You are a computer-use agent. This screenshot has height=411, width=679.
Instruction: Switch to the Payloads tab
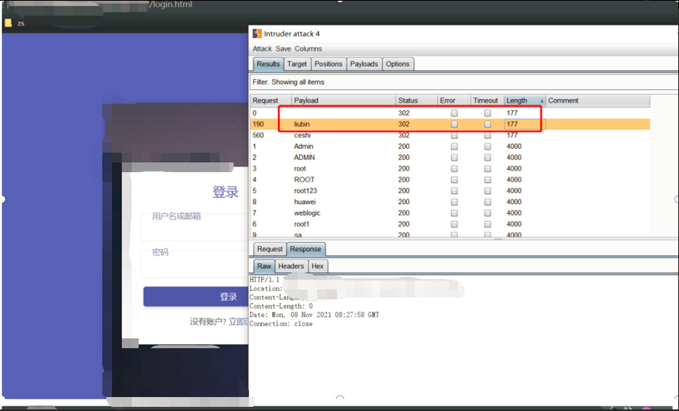[x=364, y=64]
